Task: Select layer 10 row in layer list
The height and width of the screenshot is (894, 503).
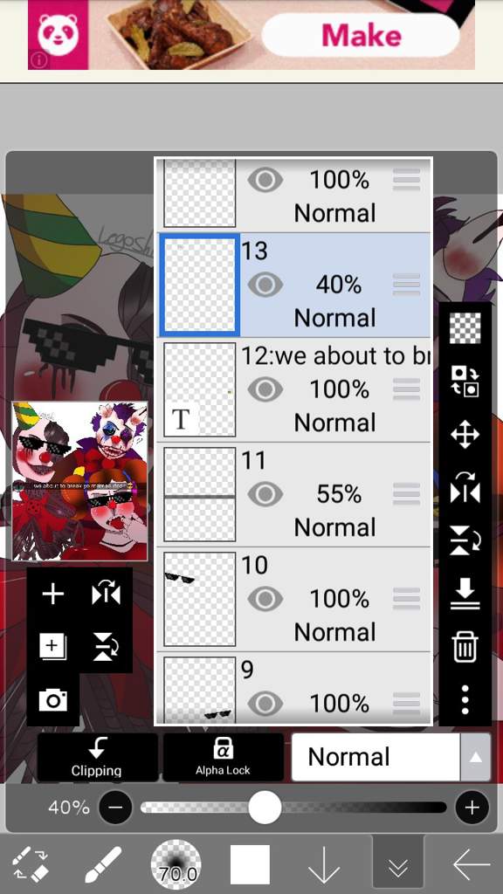Action: click(293, 599)
